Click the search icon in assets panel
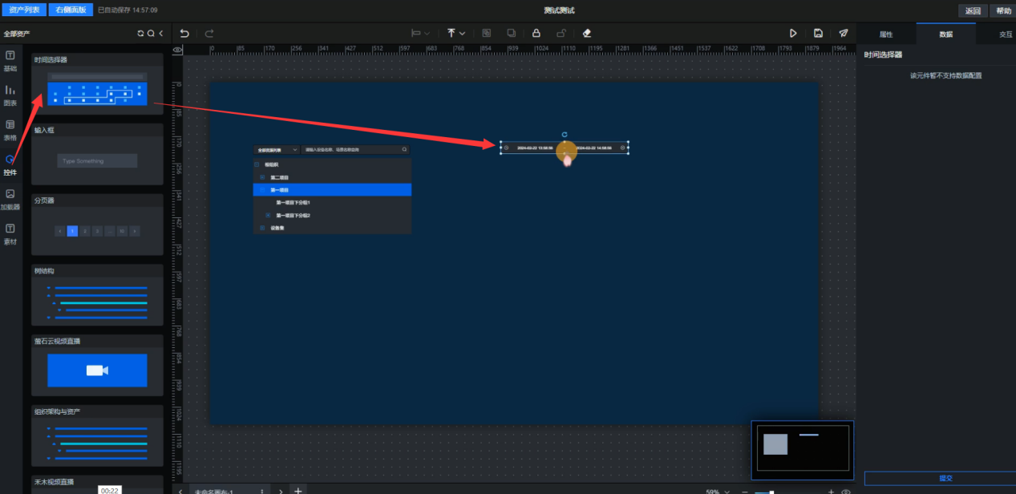Viewport: 1016px width, 494px height. click(151, 34)
